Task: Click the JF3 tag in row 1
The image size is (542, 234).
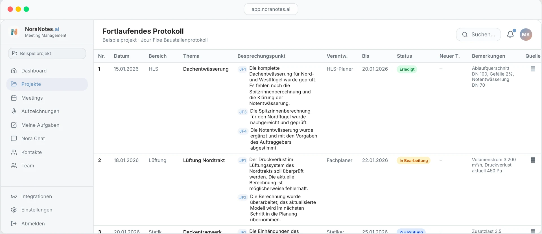Action: (243, 112)
